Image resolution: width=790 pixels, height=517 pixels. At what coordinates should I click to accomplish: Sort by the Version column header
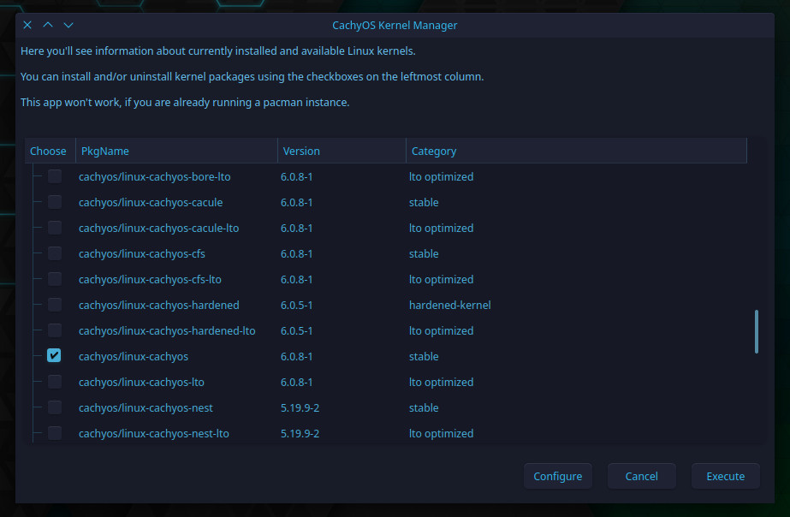pos(342,151)
